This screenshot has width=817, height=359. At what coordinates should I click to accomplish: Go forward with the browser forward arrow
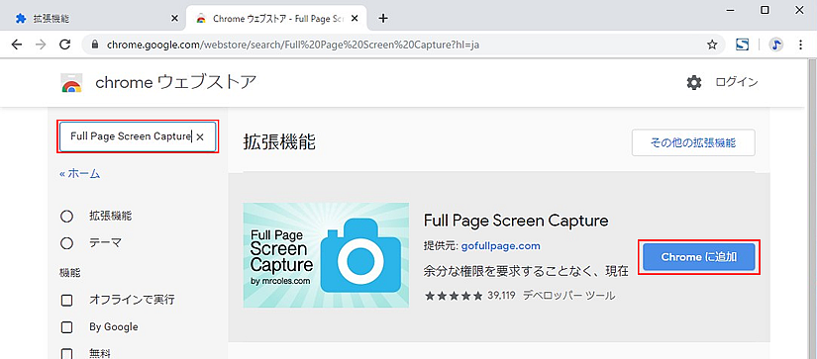tap(41, 45)
